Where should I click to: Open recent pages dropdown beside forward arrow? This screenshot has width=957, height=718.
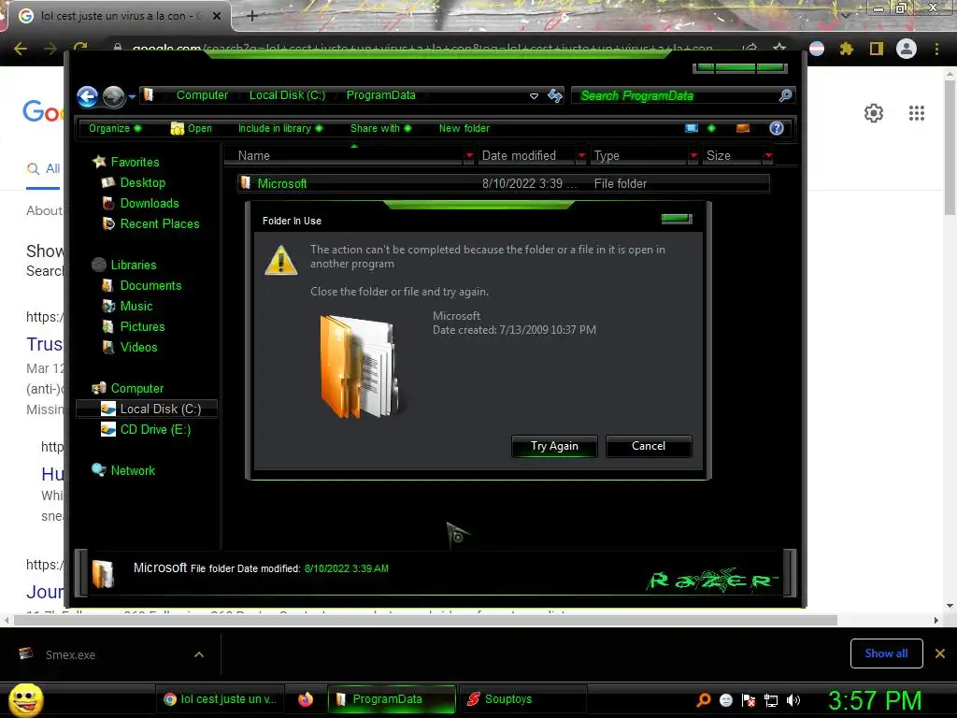tap(132, 96)
